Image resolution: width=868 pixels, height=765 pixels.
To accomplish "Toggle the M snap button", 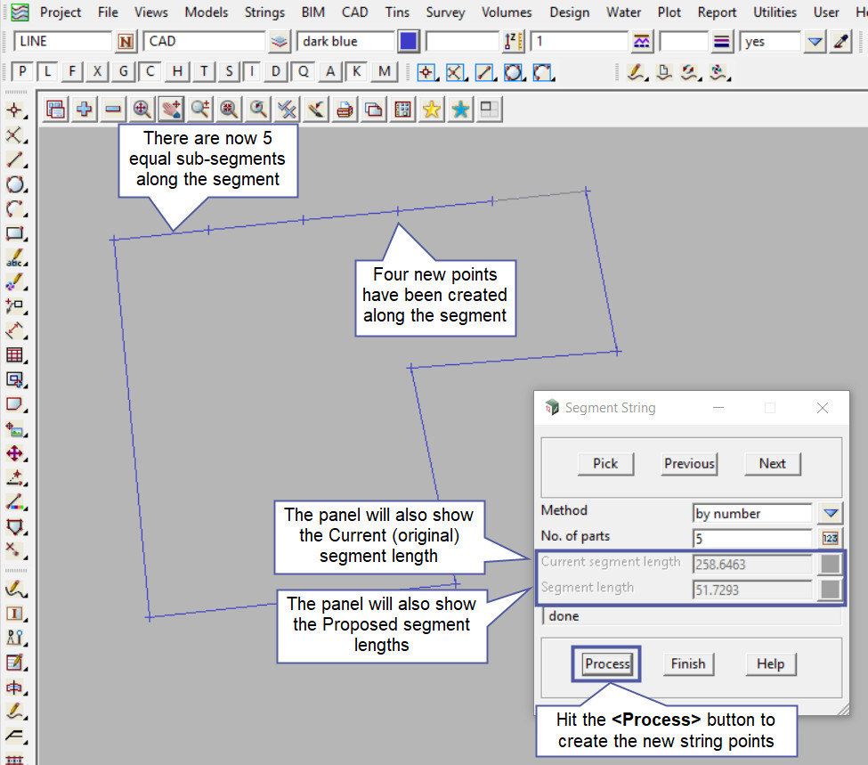I will [x=384, y=72].
